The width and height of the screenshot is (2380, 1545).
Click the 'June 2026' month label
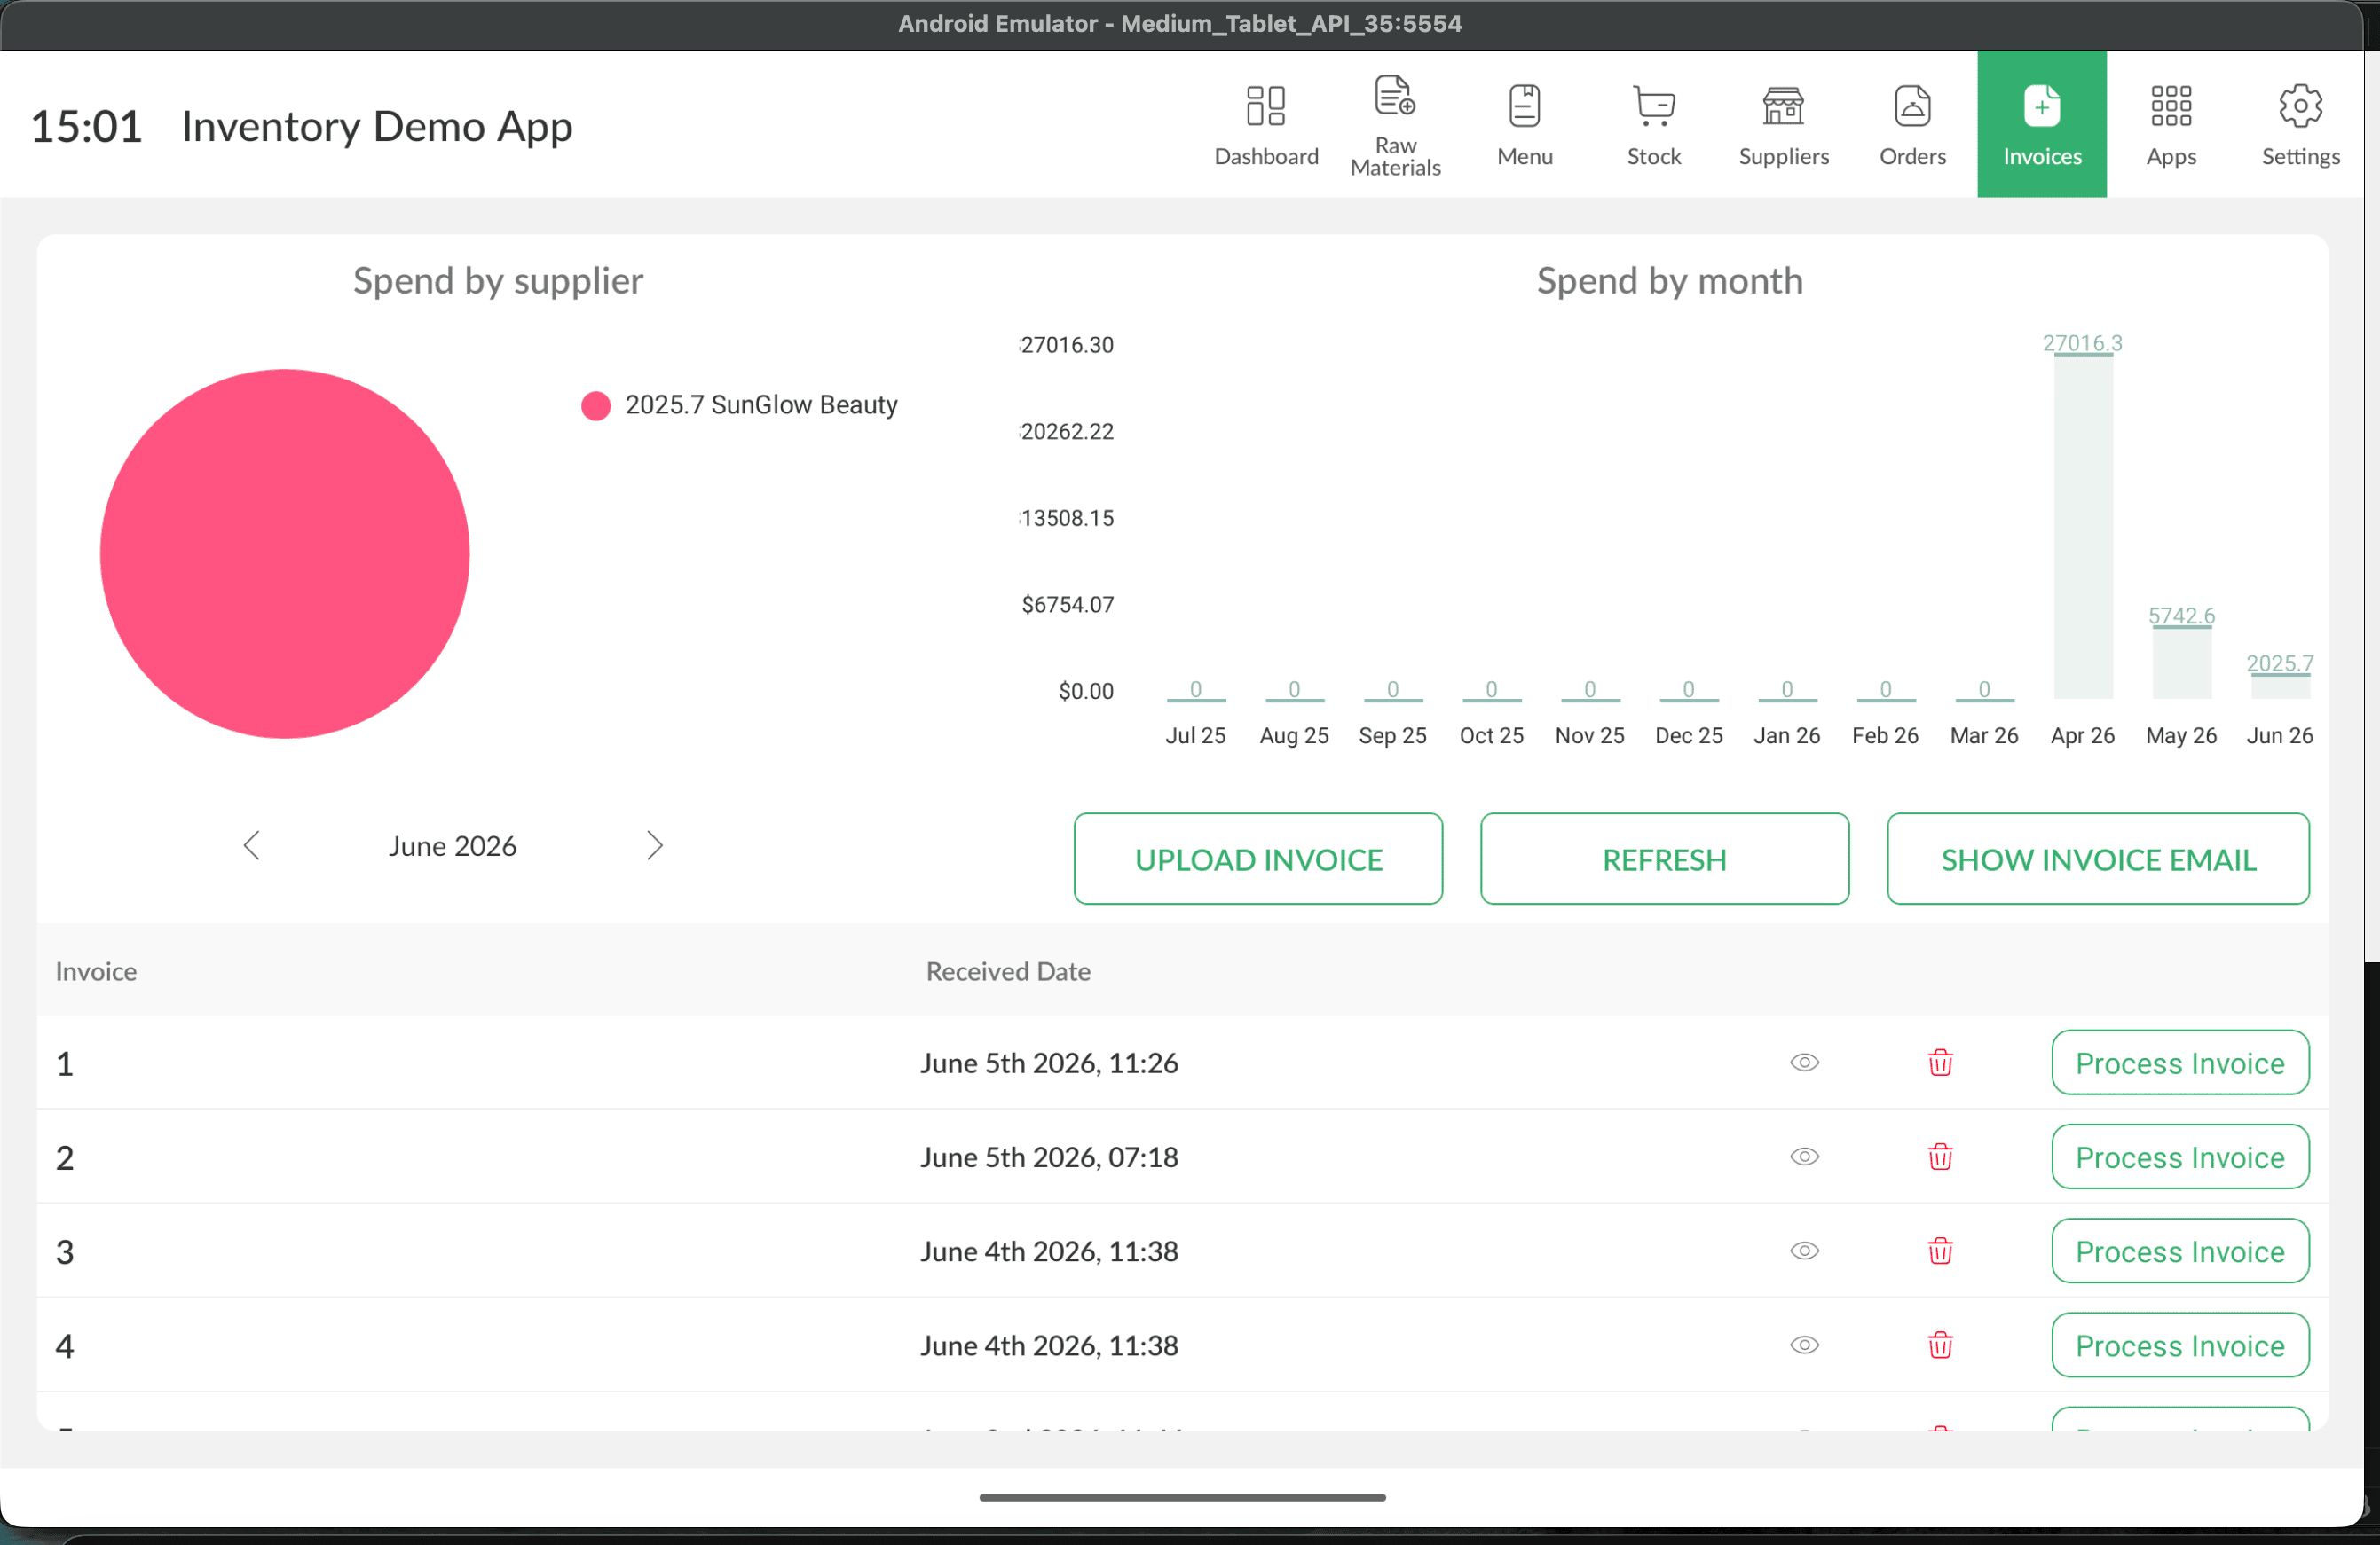tap(452, 845)
